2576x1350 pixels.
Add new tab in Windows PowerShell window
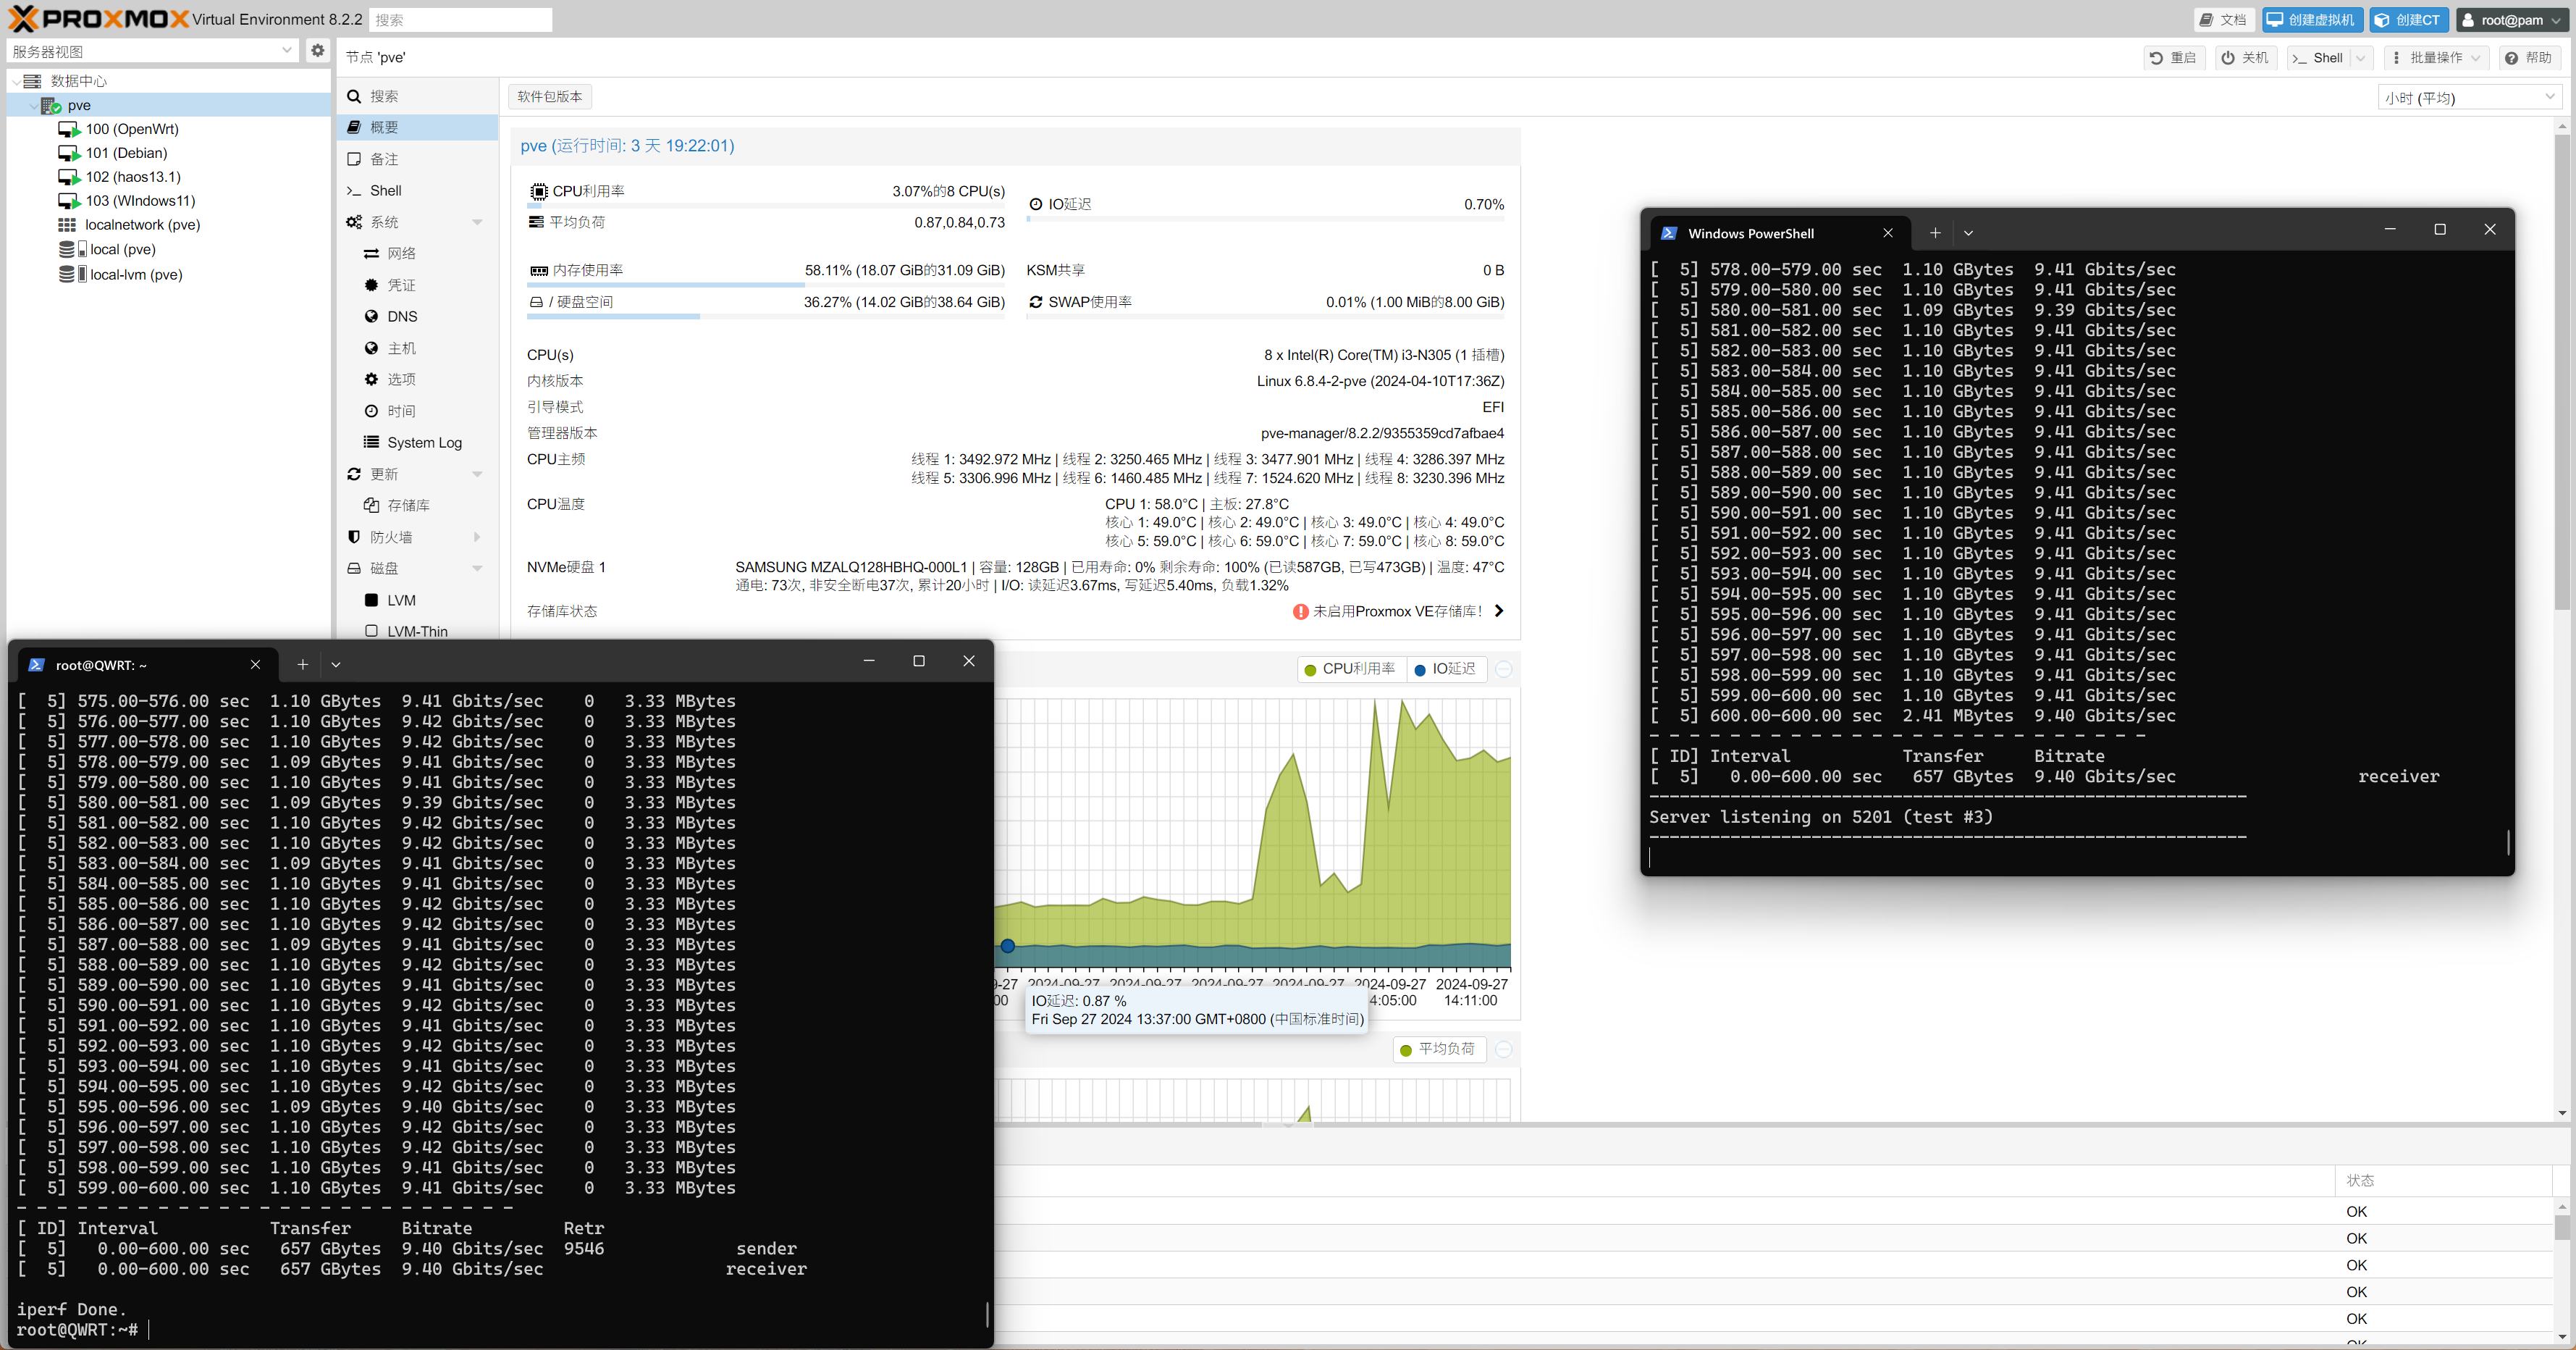(1935, 233)
